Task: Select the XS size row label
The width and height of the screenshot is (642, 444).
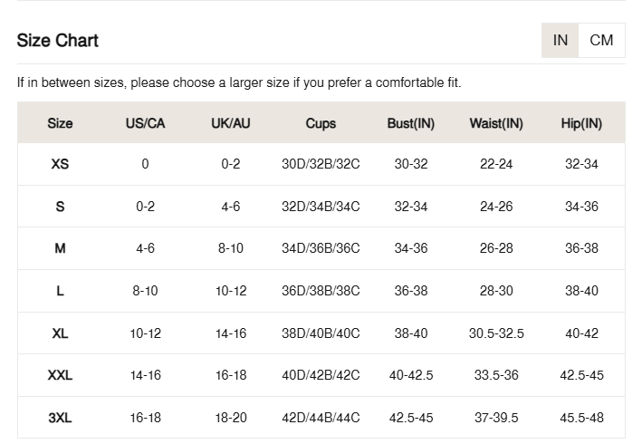Action: (x=60, y=164)
